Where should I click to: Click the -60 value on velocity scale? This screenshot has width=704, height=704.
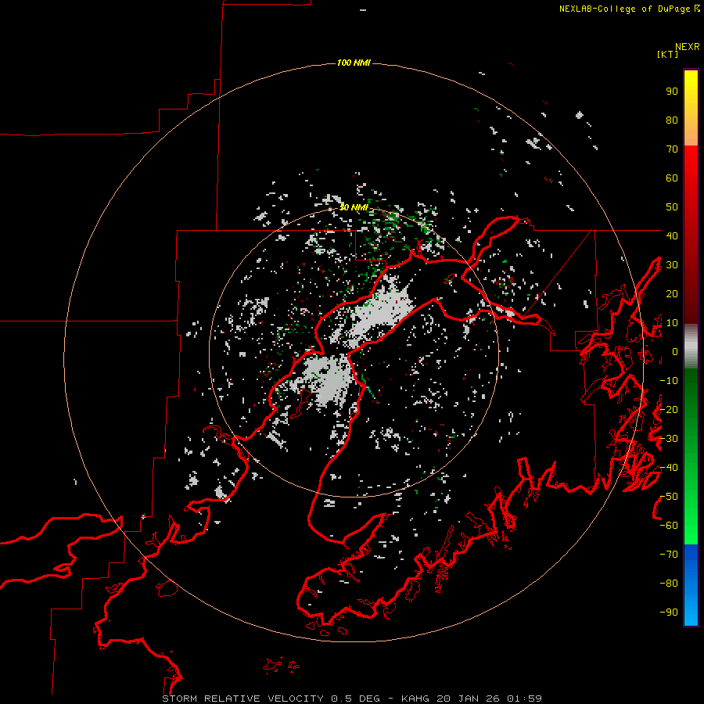click(x=669, y=526)
